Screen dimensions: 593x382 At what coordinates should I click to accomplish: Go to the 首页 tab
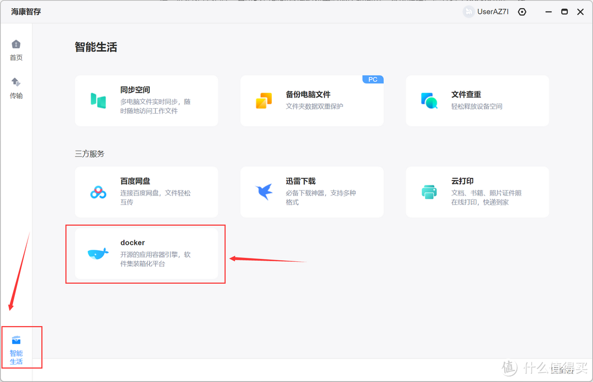pos(16,49)
